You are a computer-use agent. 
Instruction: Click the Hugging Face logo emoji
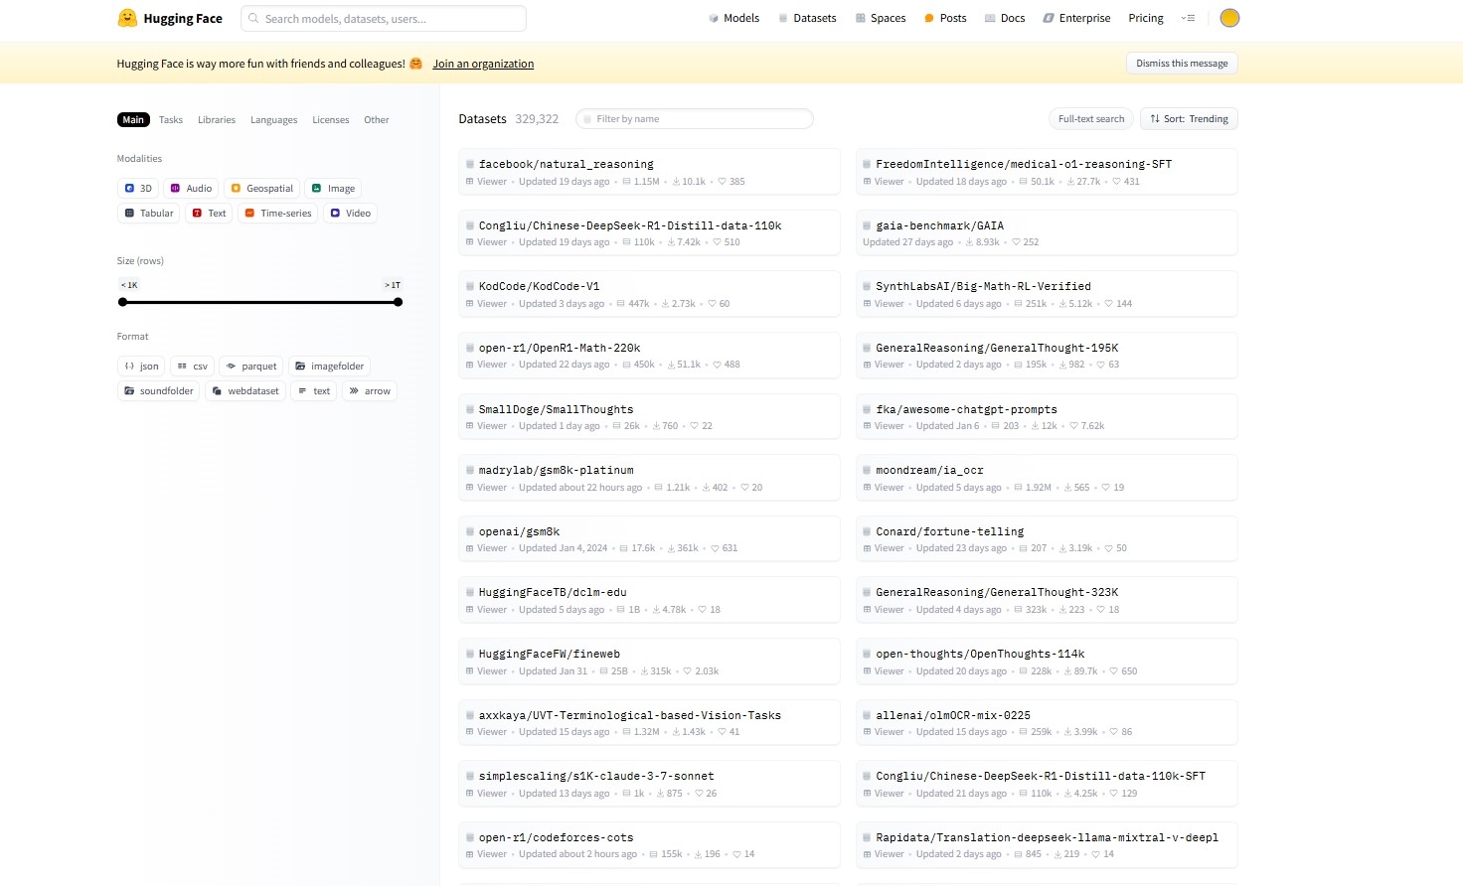127,18
